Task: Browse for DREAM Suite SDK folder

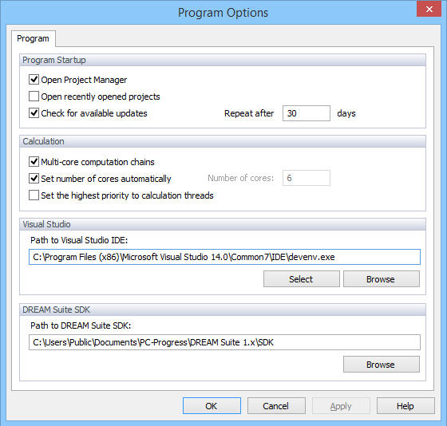Action: tap(382, 364)
